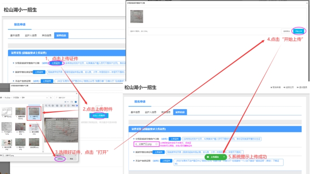This screenshot has width=310, height=174.
Task: Click 取消申请 in the lower page header
Action: [276, 87]
